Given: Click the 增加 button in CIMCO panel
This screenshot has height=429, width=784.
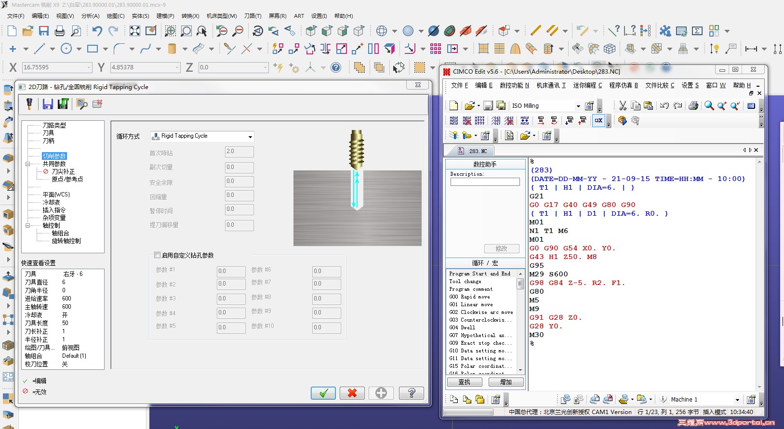Looking at the screenshot, I should [506, 382].
